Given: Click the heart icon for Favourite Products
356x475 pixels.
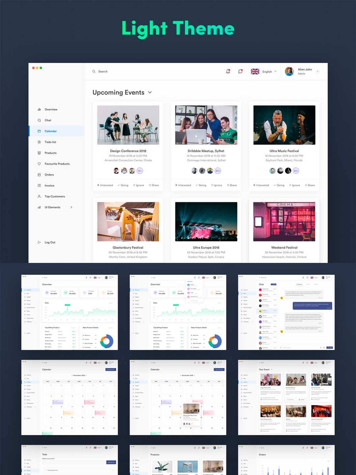Looking at the screenshot, I should point(39,164).
